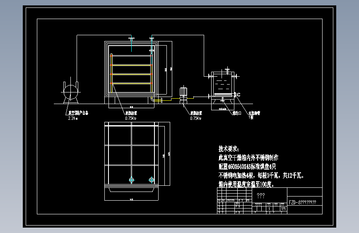359x233 pixels.
Task: Click the line '箱内使用温度室温至100度。'
Action: [246, 184]
